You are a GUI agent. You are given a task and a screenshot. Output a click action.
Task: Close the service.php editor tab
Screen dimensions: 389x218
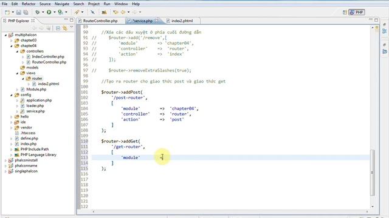(157, 21)
